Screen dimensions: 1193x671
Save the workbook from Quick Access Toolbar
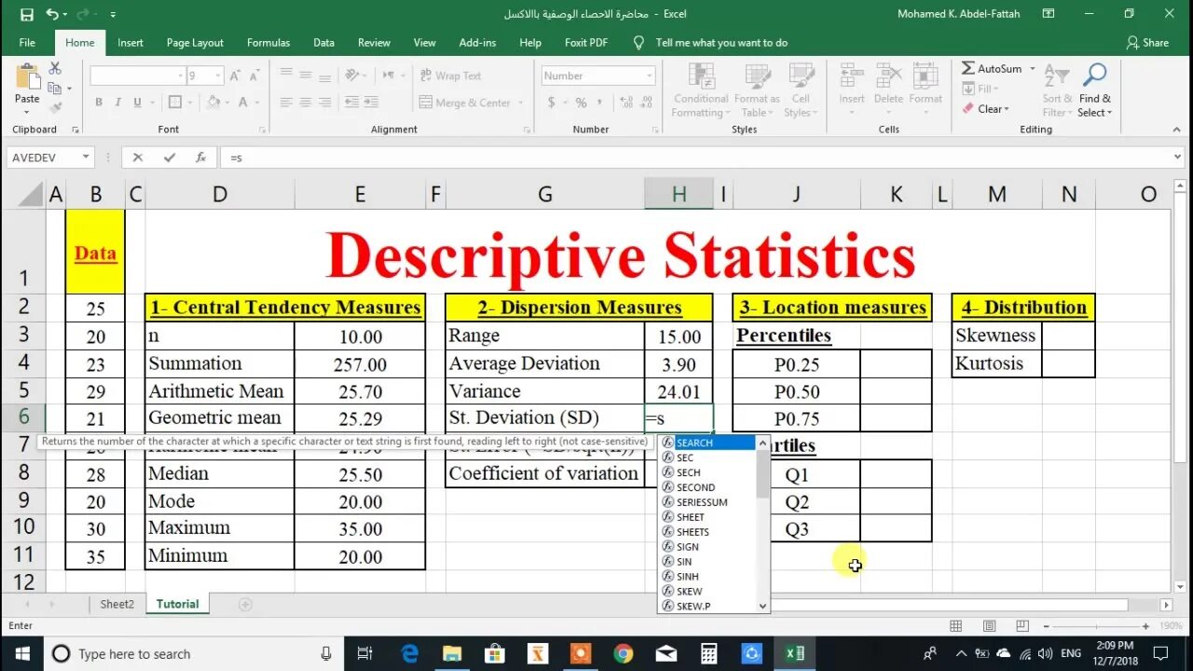pyautogui.click(x=26, y=14)
